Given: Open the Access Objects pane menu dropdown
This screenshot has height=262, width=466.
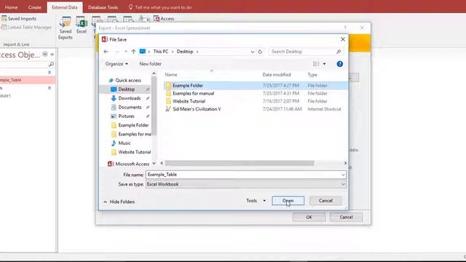Looking at the screenshot, I should 45,54.
